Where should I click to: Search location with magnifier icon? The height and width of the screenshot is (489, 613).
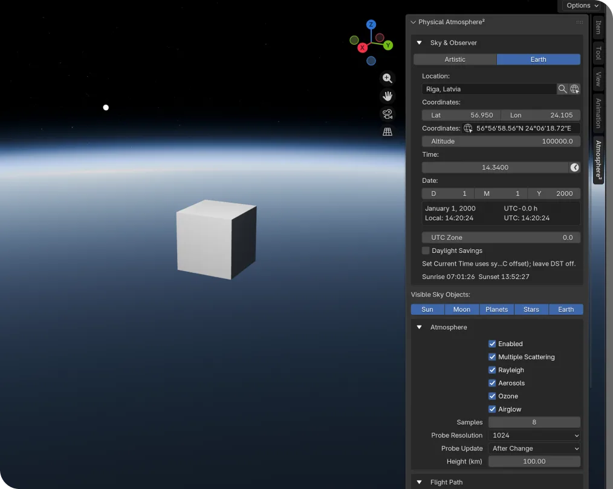[x=562, y=89]
